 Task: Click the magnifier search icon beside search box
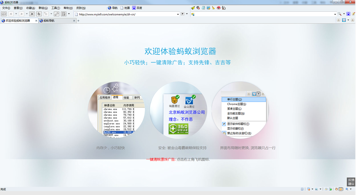point(339,14)
